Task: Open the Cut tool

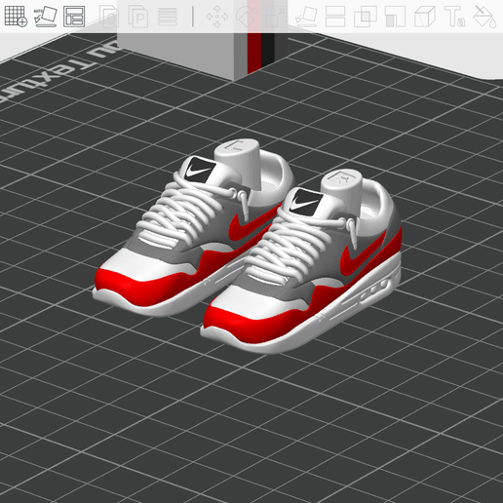Action: tap(335, 16)
